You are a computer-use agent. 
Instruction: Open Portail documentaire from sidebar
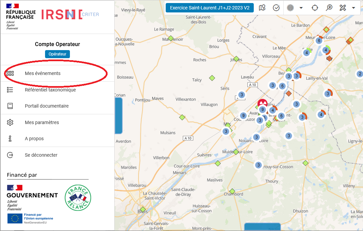coord(46,106)
